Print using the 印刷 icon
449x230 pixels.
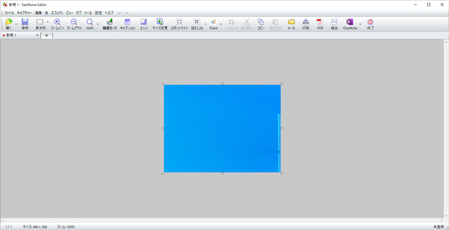(x=306, y=24)
